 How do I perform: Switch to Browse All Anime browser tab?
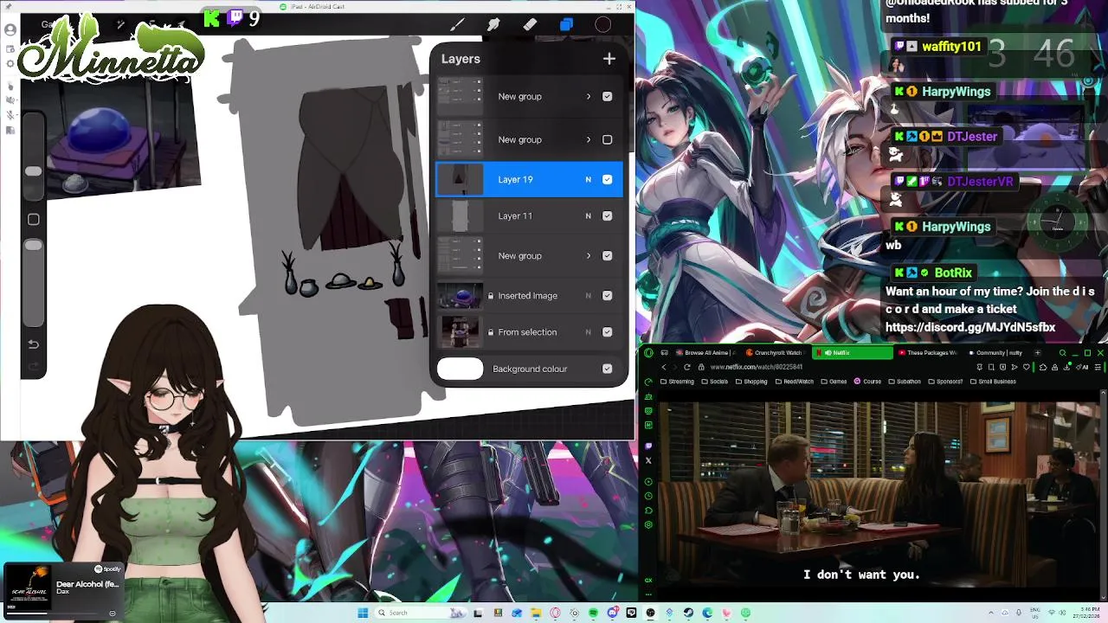coord(706,353)
